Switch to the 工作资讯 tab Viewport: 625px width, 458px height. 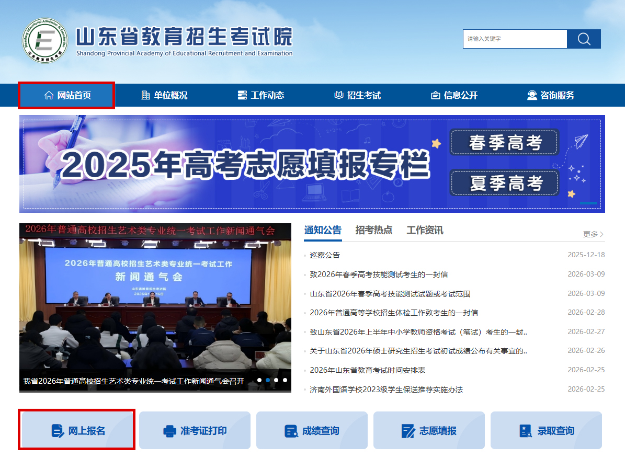pos(425,230)
